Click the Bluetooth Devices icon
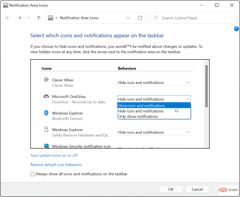Viewport: 240px width, 197px height. [46, 113]
